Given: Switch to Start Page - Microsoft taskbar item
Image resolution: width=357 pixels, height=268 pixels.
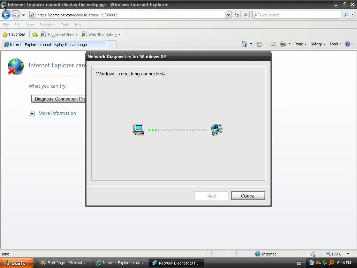Looking at the screenshot, I should tap(64, 263).
